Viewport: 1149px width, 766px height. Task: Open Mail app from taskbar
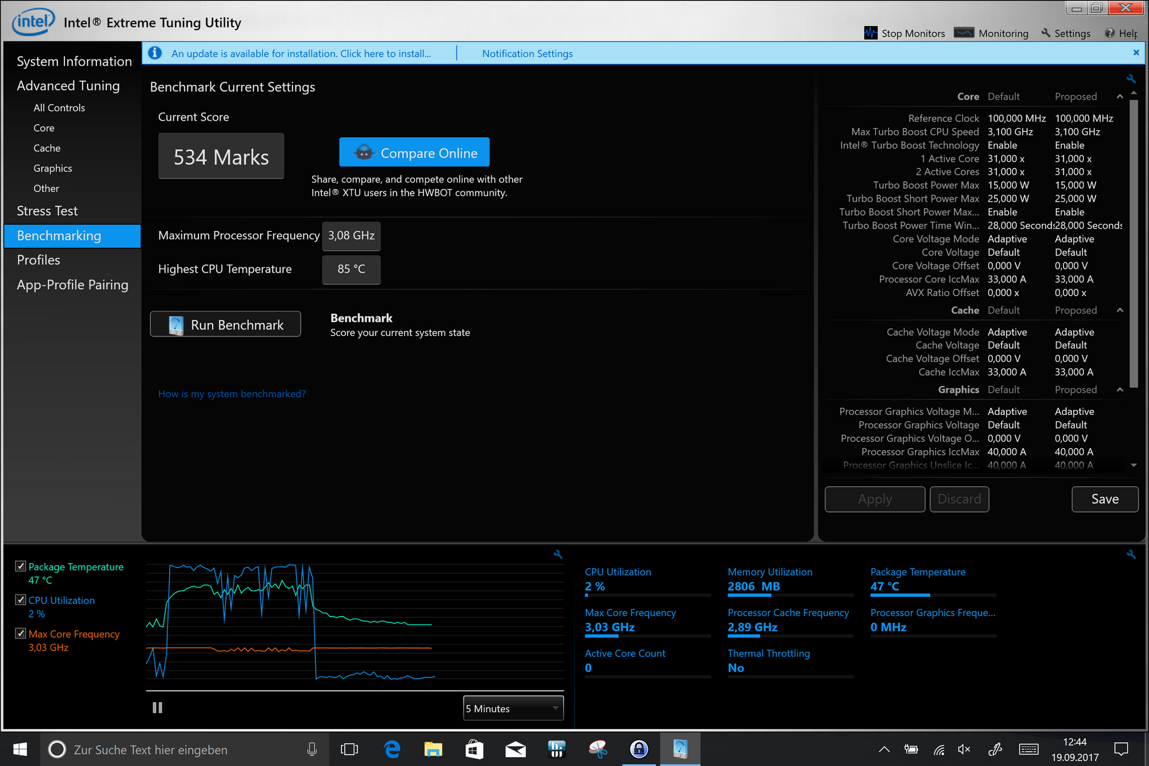[x=515, y=749]
